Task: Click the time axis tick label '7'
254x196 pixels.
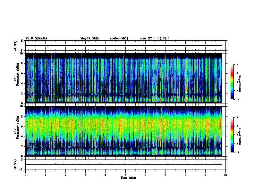Action: [165, 175]
